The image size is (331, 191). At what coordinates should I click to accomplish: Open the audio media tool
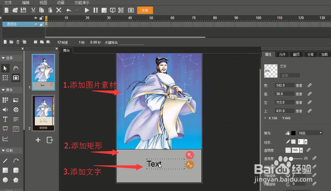click(5, 110)
